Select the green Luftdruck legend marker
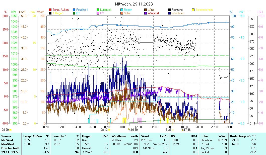Screen dimensions: 266x155 (x=98, y=10)
